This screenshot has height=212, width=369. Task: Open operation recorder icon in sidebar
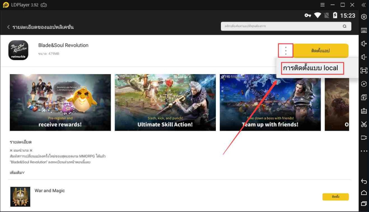(364, 84)
